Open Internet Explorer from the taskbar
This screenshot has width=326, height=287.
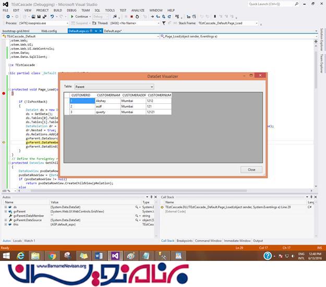pos(21,256)
